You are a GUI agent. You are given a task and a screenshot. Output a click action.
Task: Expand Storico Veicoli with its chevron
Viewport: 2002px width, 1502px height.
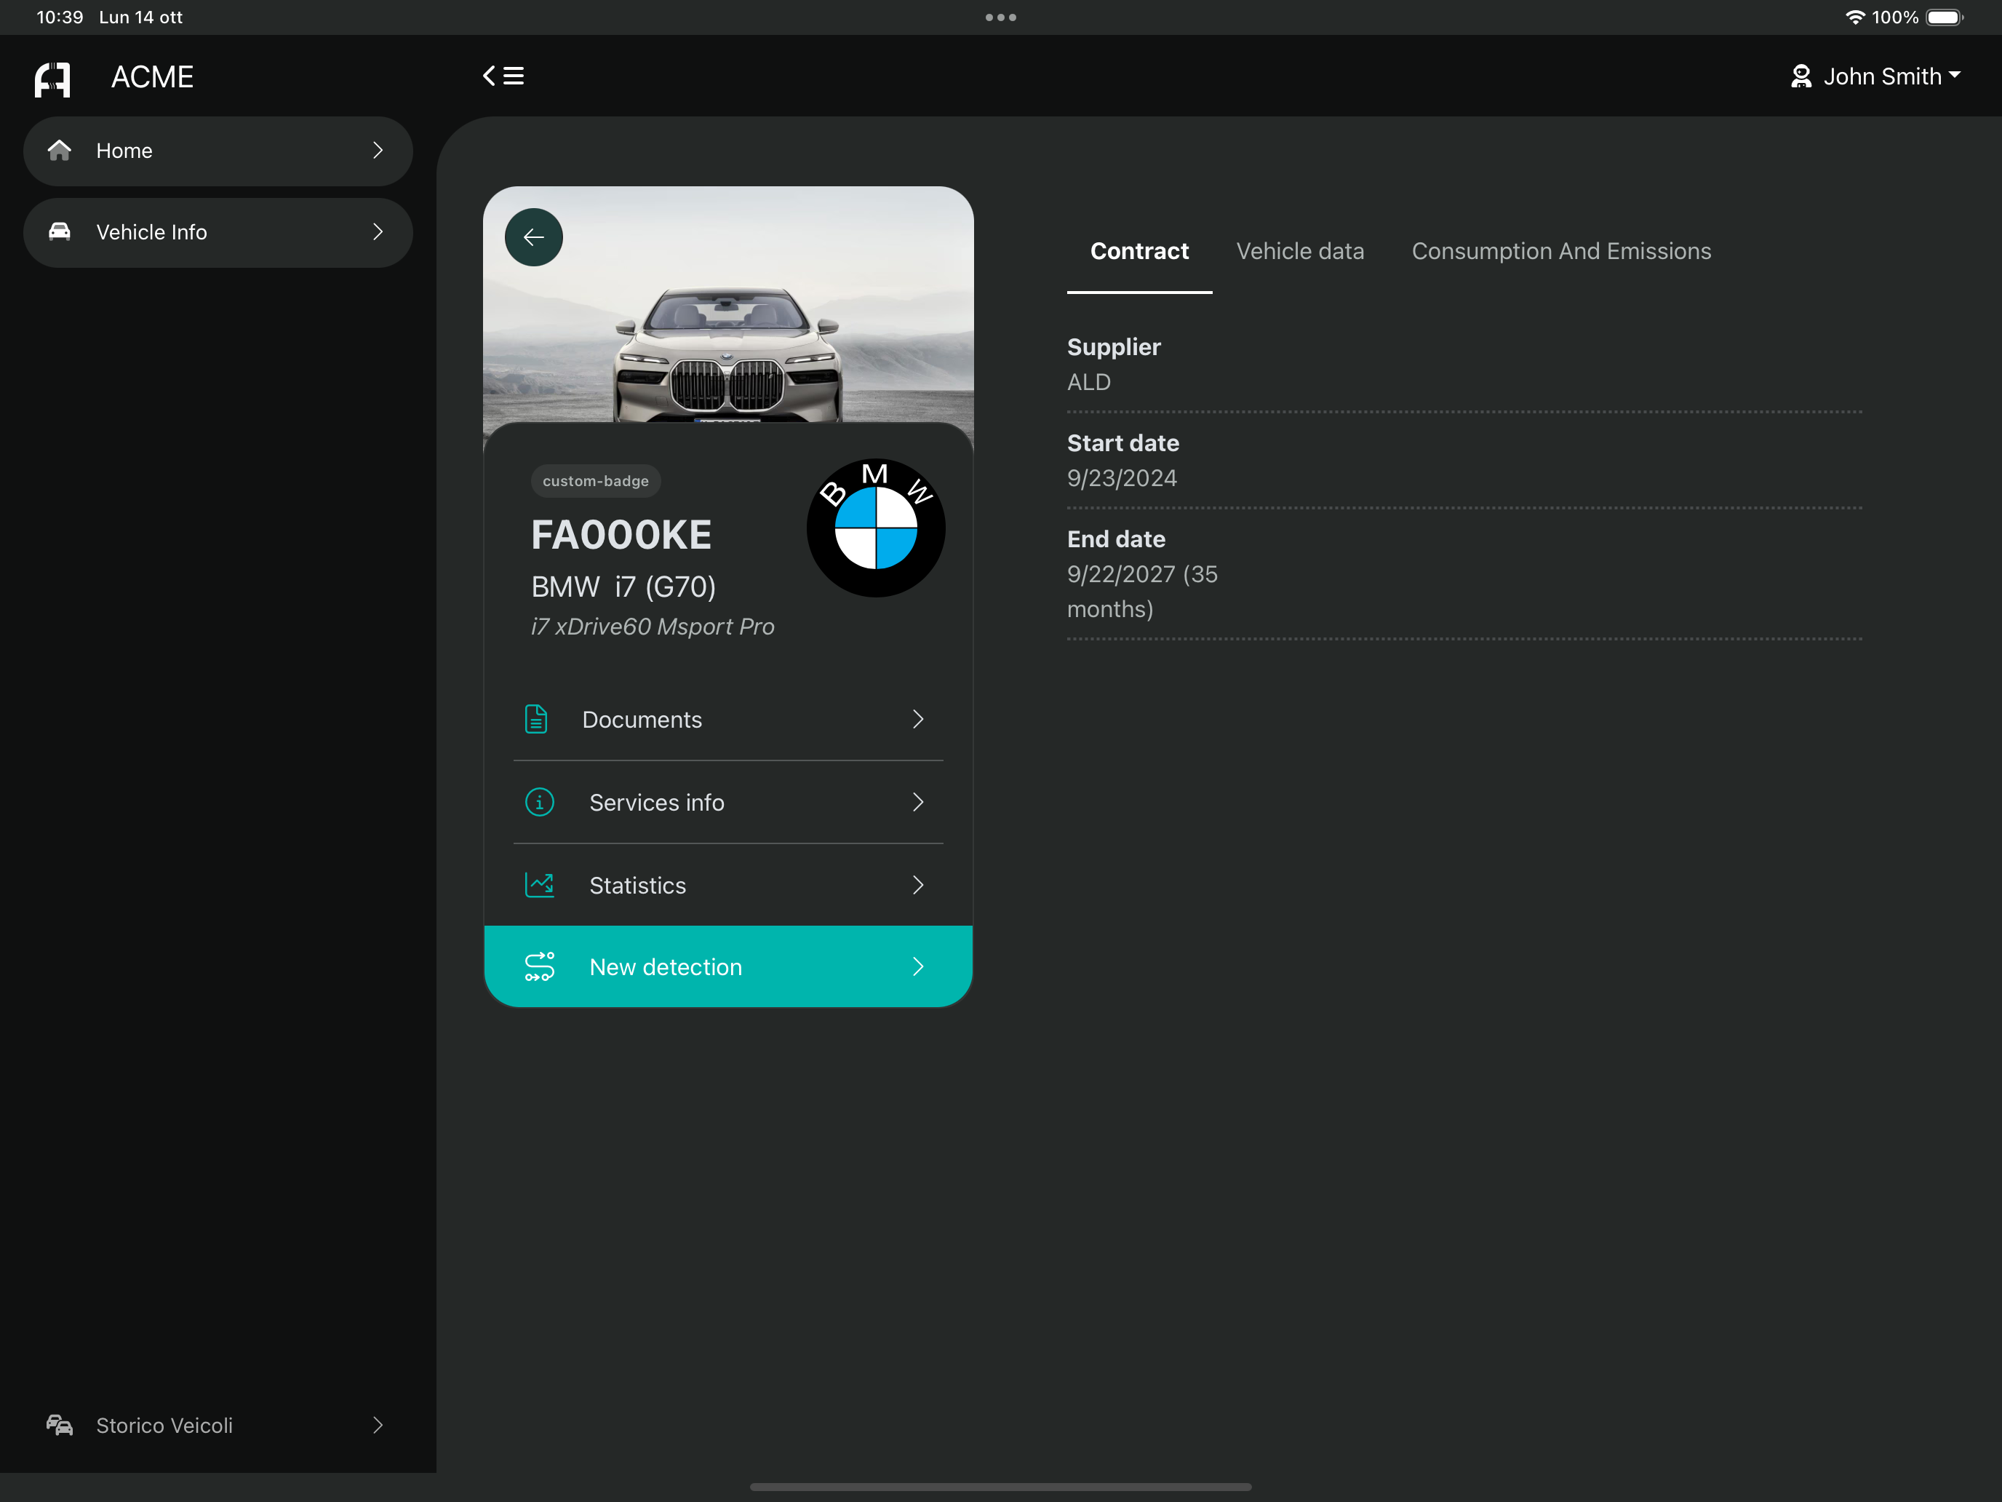378,1425
